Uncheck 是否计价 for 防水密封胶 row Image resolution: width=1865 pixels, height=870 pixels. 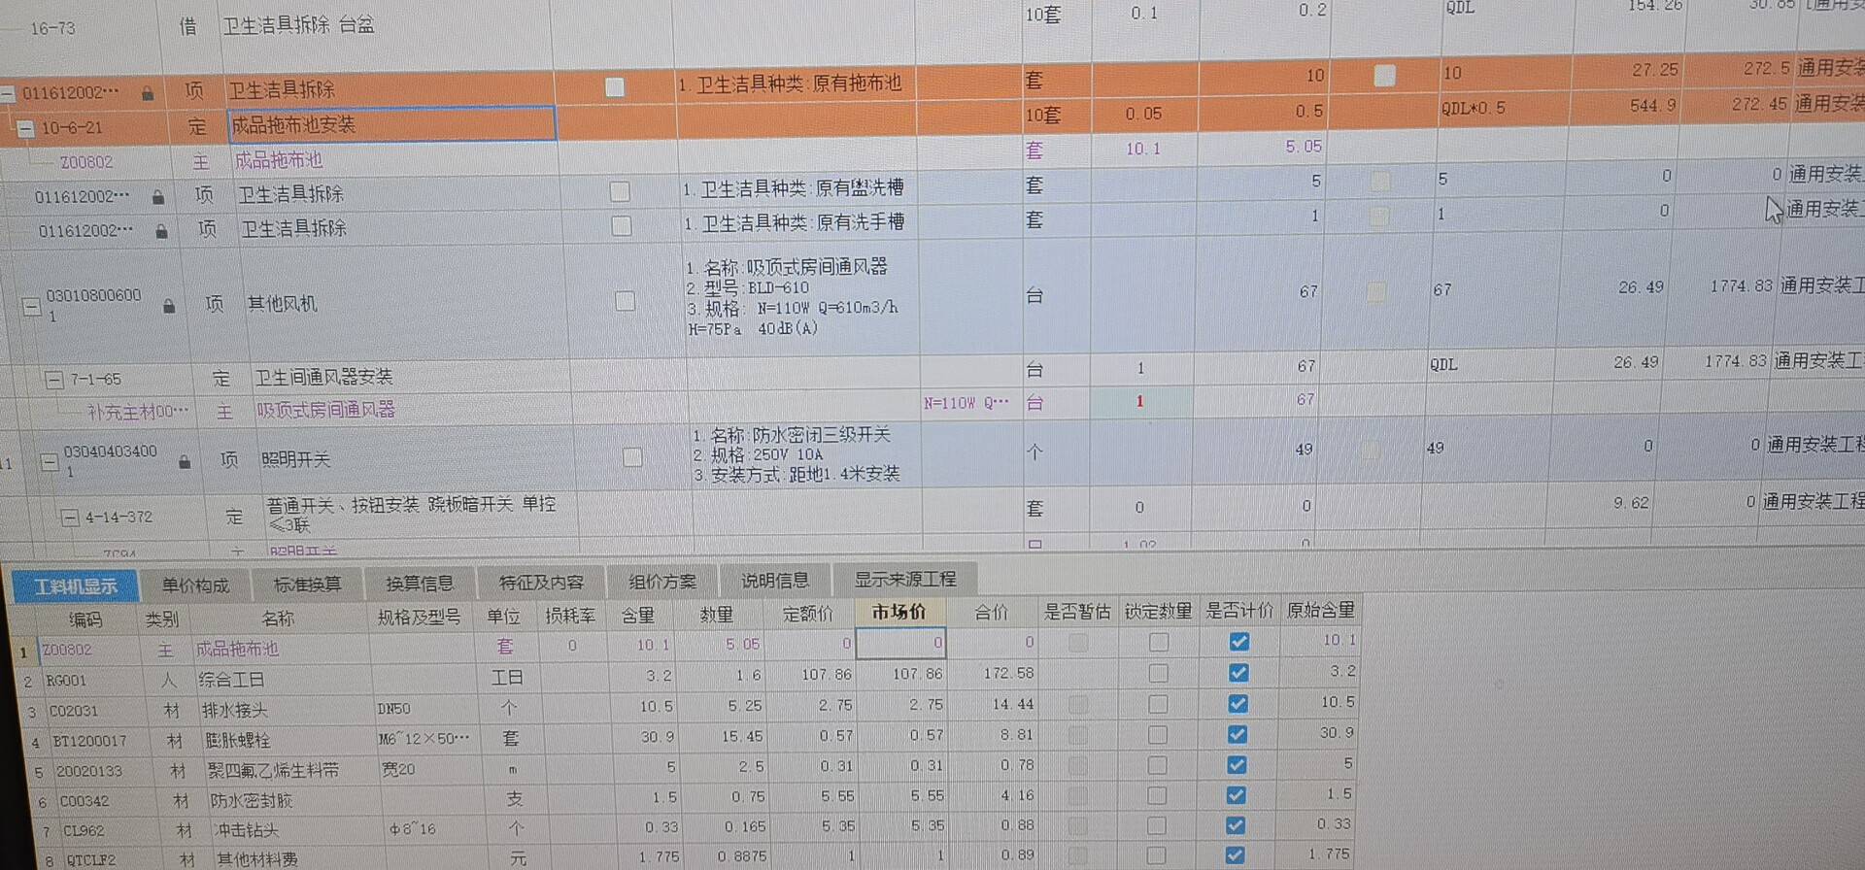1236,795
